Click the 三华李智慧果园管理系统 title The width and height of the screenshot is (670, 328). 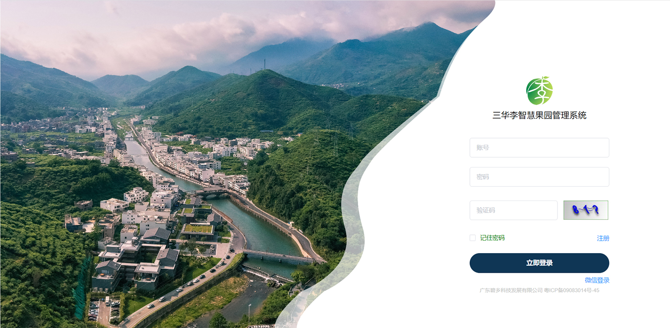click(x=539, y=115)
